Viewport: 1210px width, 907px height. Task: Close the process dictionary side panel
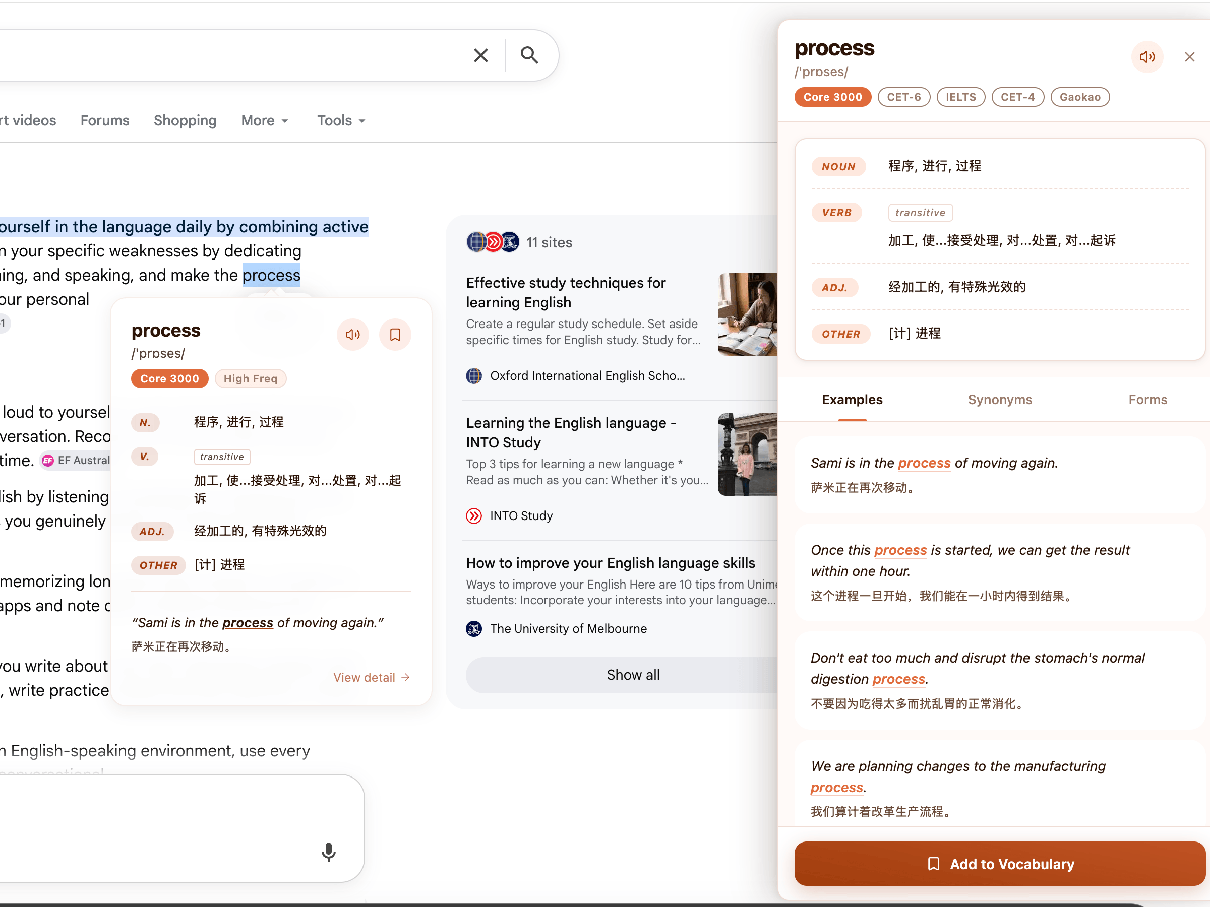click(x=1189, y=57)
